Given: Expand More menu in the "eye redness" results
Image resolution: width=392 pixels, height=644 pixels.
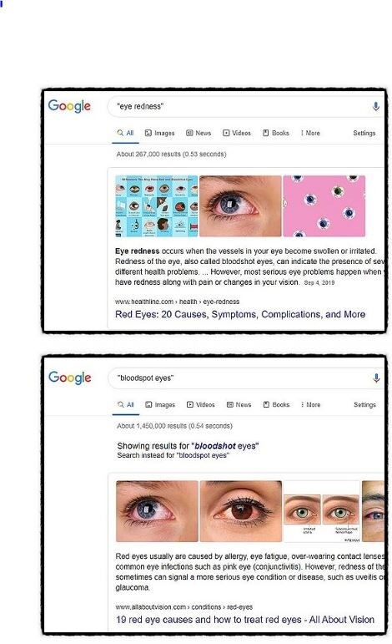Looking at the screenshot, I should coord(310,133).
